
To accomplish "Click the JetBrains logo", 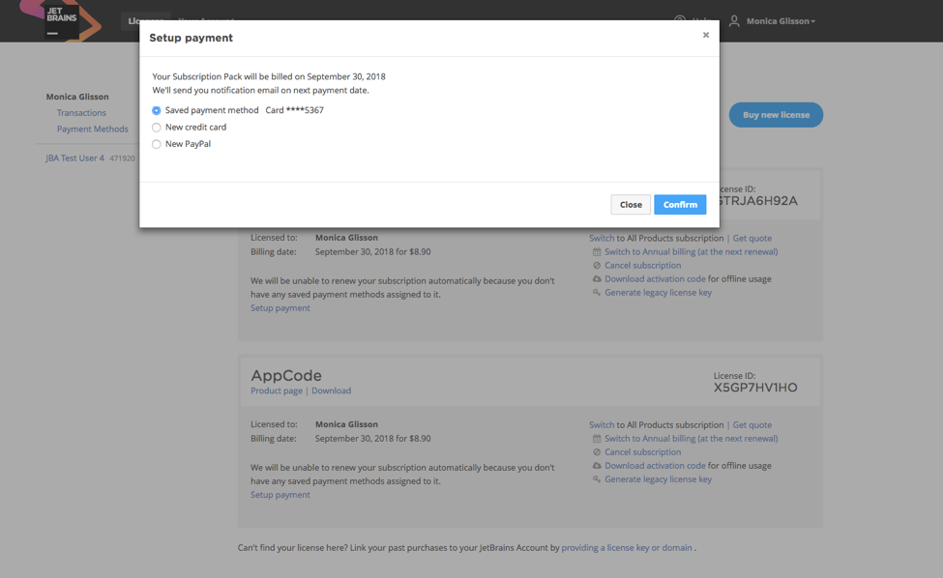I will pyautogui.click(x=62, y=20).
